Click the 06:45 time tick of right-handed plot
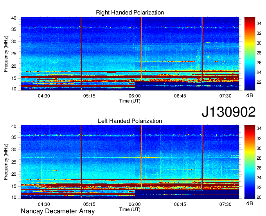This screenshot has height=216, width=266. (x=180, y=96)
